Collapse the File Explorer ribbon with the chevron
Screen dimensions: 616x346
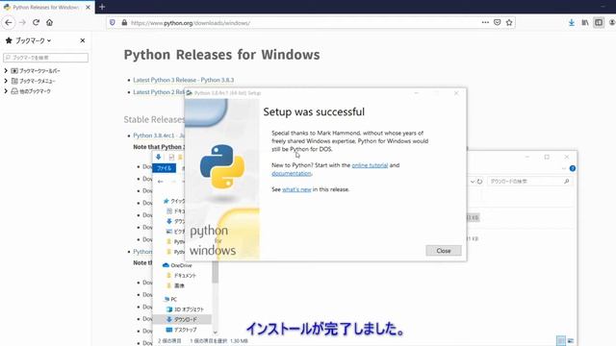pos(564,168)
